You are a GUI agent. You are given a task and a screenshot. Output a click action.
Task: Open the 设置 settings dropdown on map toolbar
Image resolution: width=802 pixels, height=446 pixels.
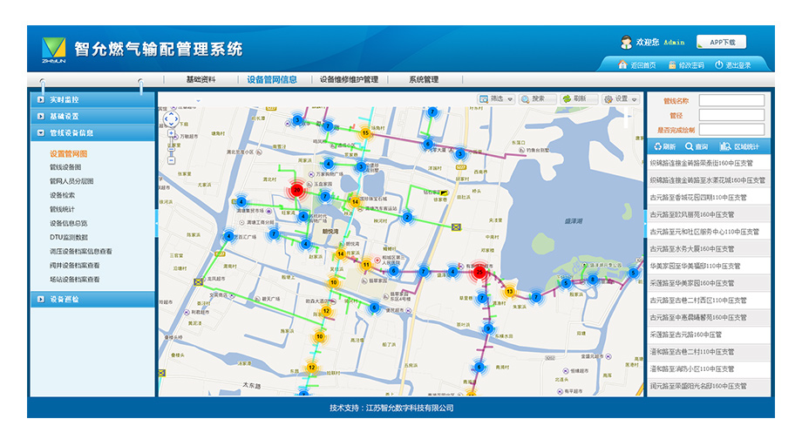(x=621, y=99)
